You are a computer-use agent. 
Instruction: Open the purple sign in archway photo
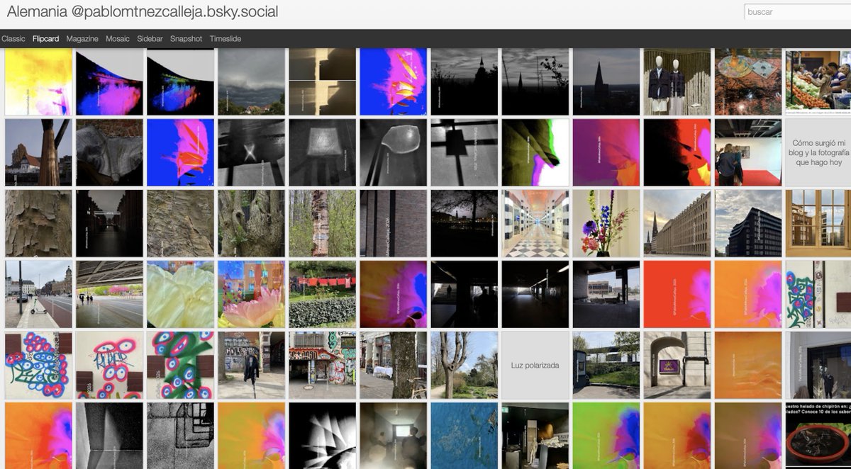677,365
